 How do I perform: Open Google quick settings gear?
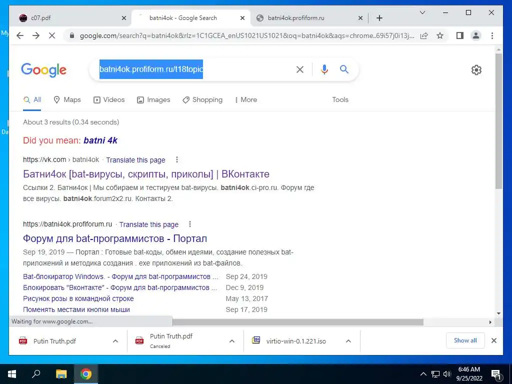(x=476, y=69)
